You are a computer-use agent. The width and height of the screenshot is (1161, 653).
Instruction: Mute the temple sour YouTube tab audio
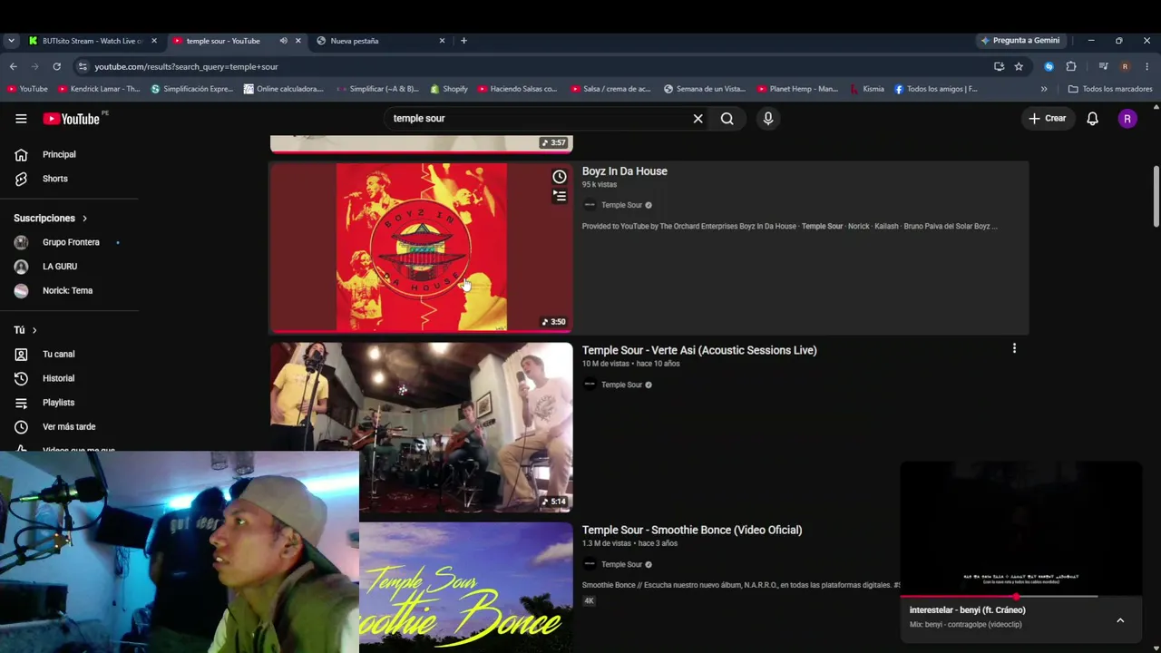tap(283, 41)
